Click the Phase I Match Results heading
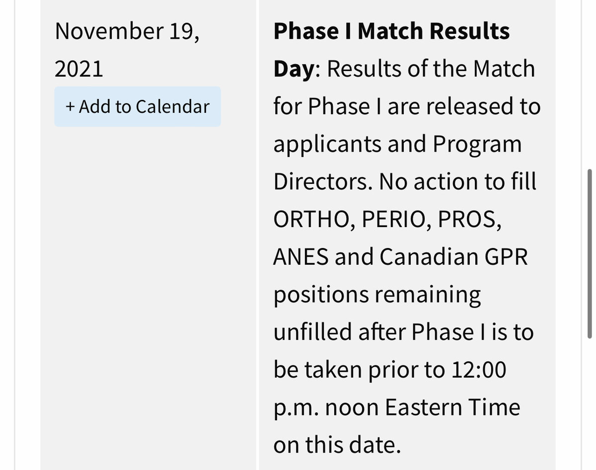Image resolution: width=596 pixels, height=470 pixels. pyautogui.click(x=391, y=31)
